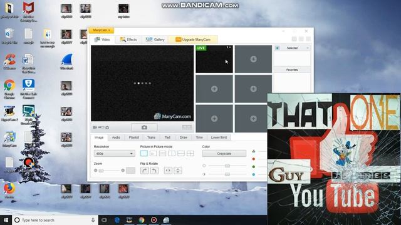401x225 pixels.
Task: Open the Resolution dropdown showing 480p
Action: (x=114, y=154)
